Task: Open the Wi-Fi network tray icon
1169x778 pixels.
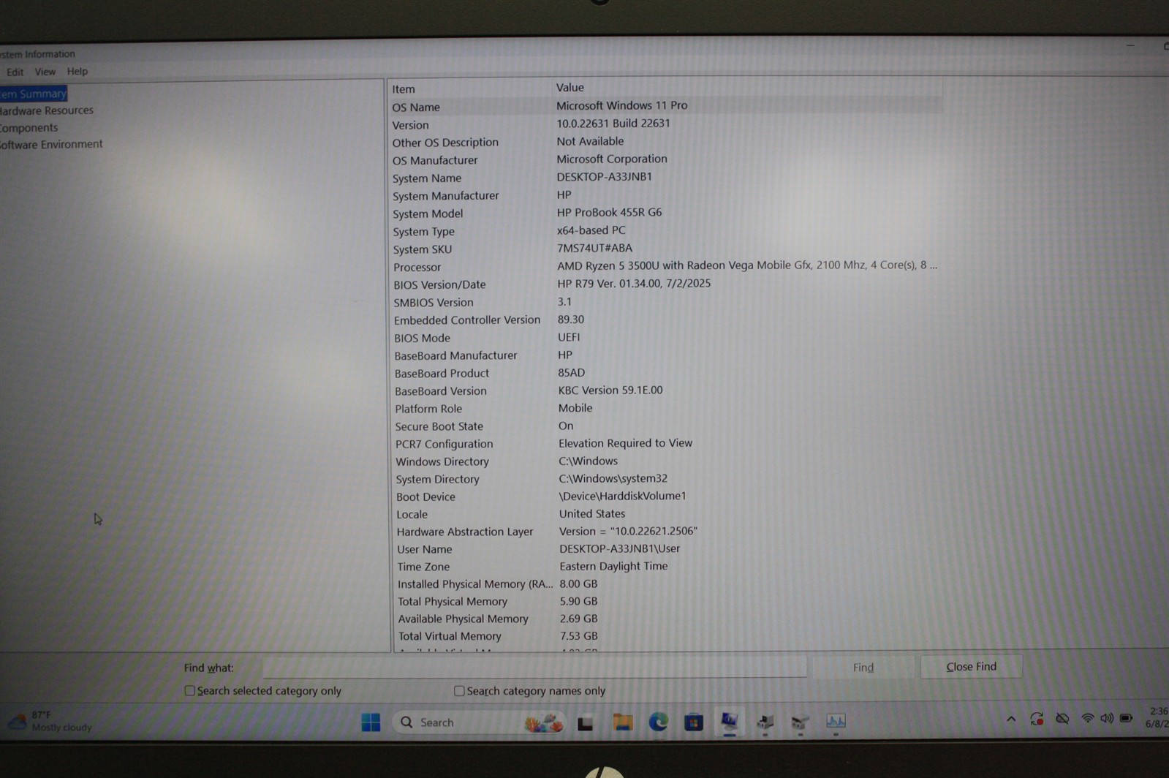Action: click(x=1088, y=719)
